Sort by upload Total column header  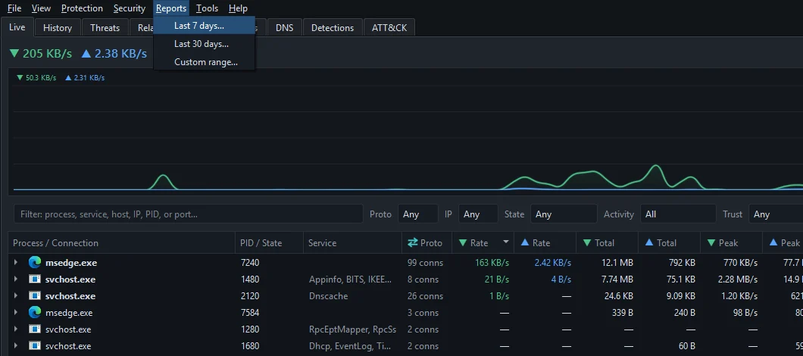tap(669, 243)
